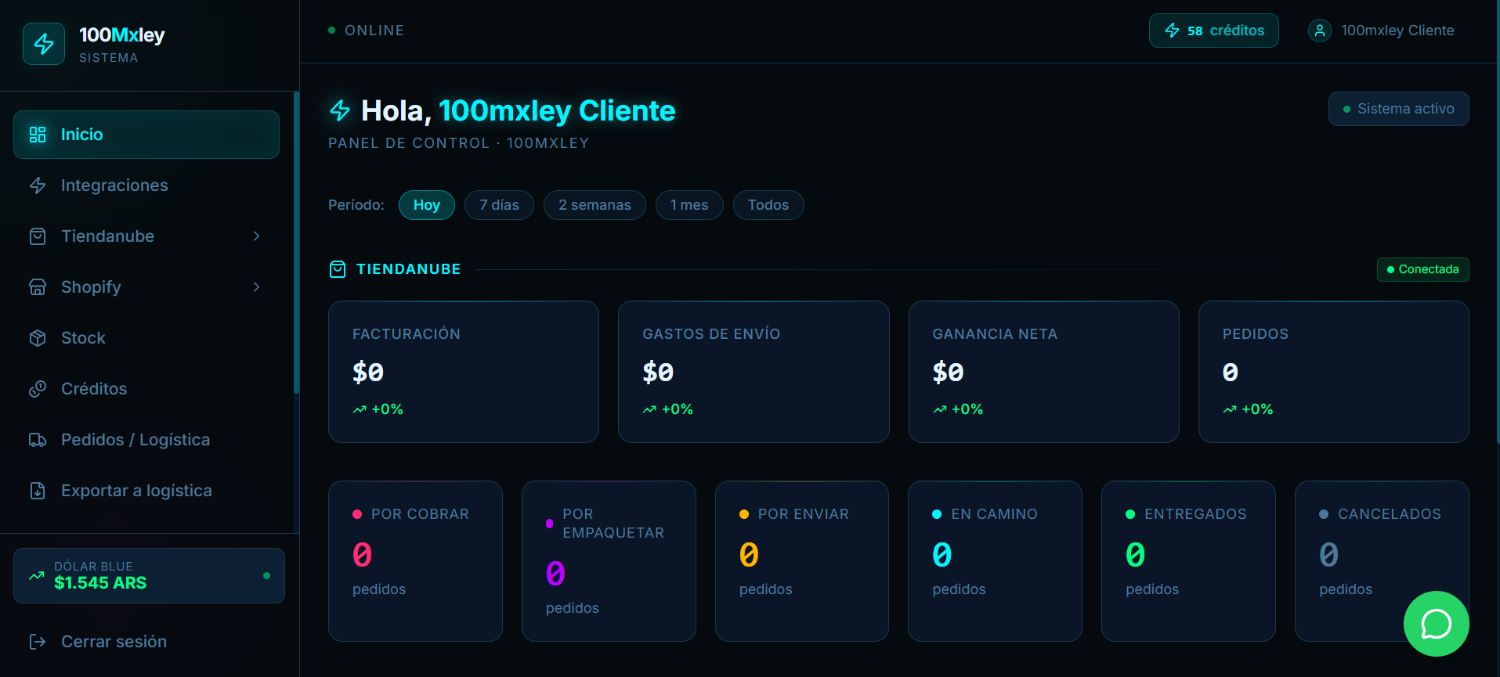Open Exportar a logística menu item
Viewport: 1500px width, 677px height.
[x=146, y=491]
